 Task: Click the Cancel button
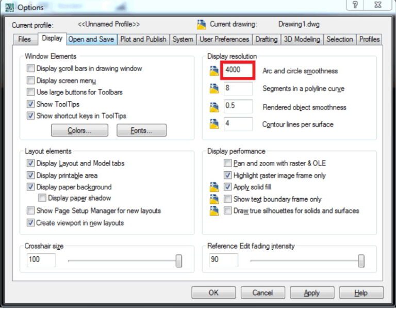[x=262, y=292]
